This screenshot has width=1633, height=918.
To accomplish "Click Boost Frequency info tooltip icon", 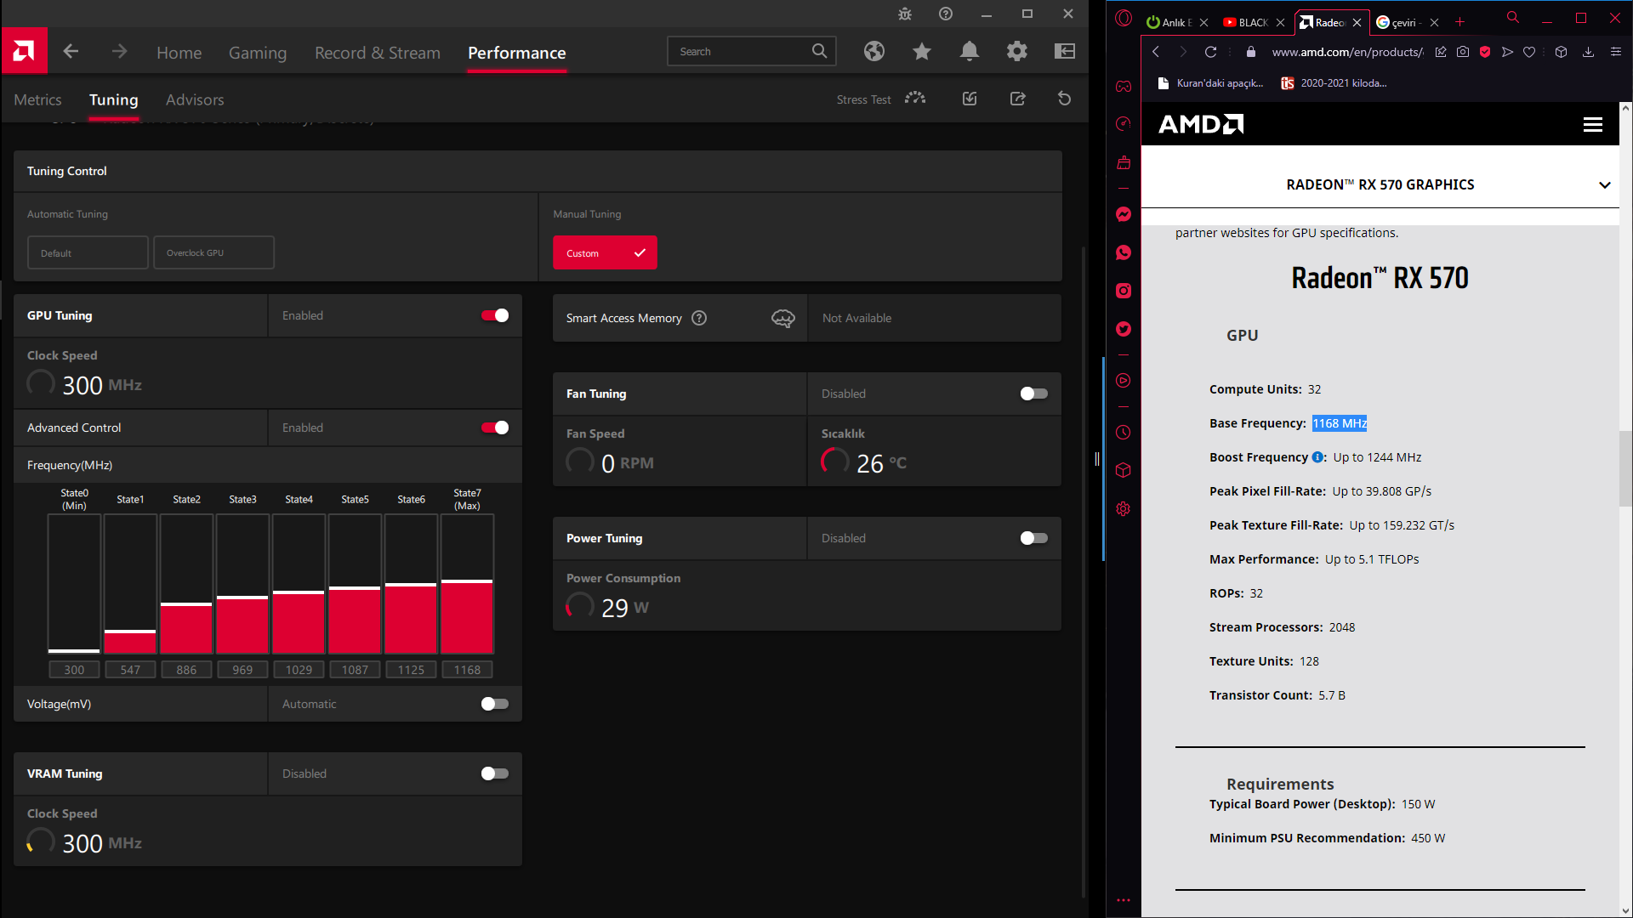I will pyautogui.click(x=1317, y=457).
